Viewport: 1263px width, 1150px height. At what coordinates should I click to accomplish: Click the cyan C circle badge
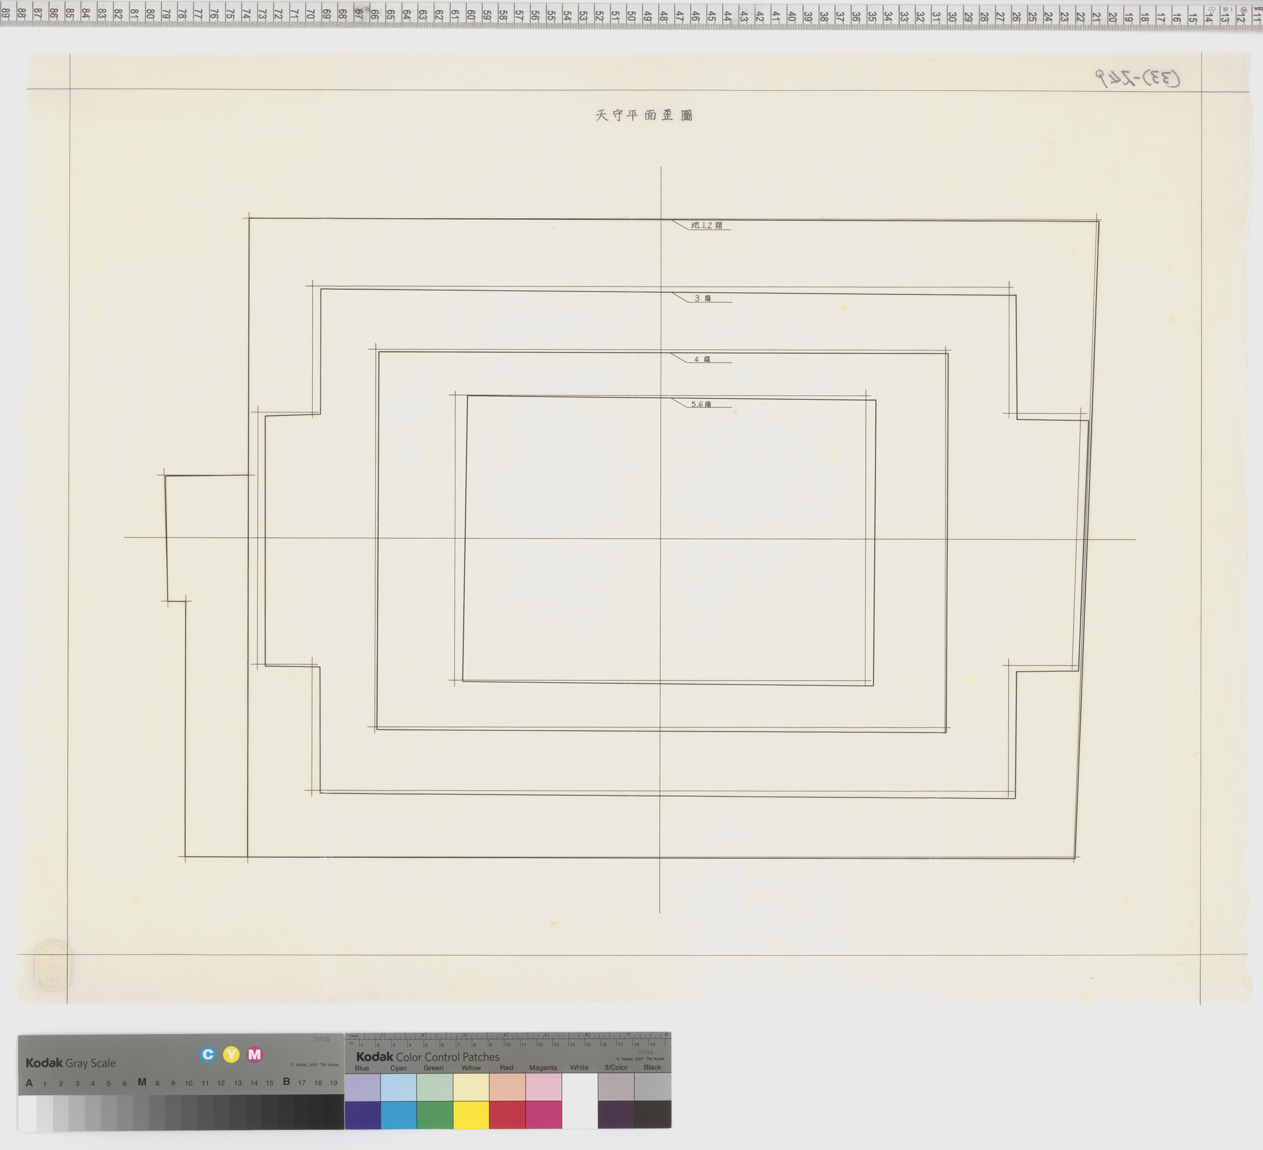[x=208, y=1055]
